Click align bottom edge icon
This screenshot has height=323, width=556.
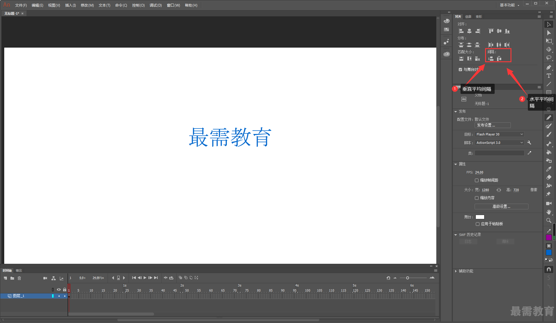coord(507,31)
